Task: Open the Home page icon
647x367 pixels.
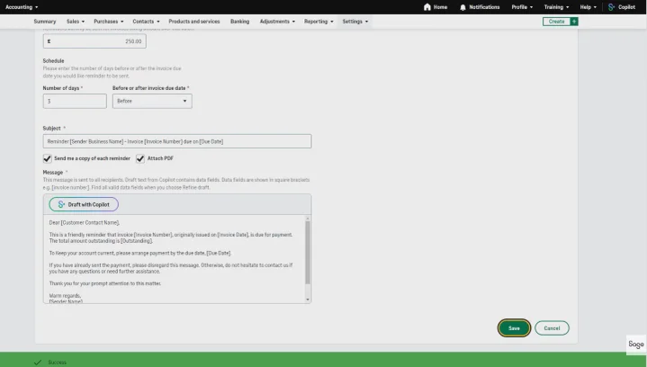Action: pos(427,7)
